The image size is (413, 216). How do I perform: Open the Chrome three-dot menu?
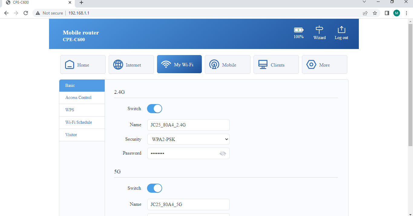[x=406, y=13]
